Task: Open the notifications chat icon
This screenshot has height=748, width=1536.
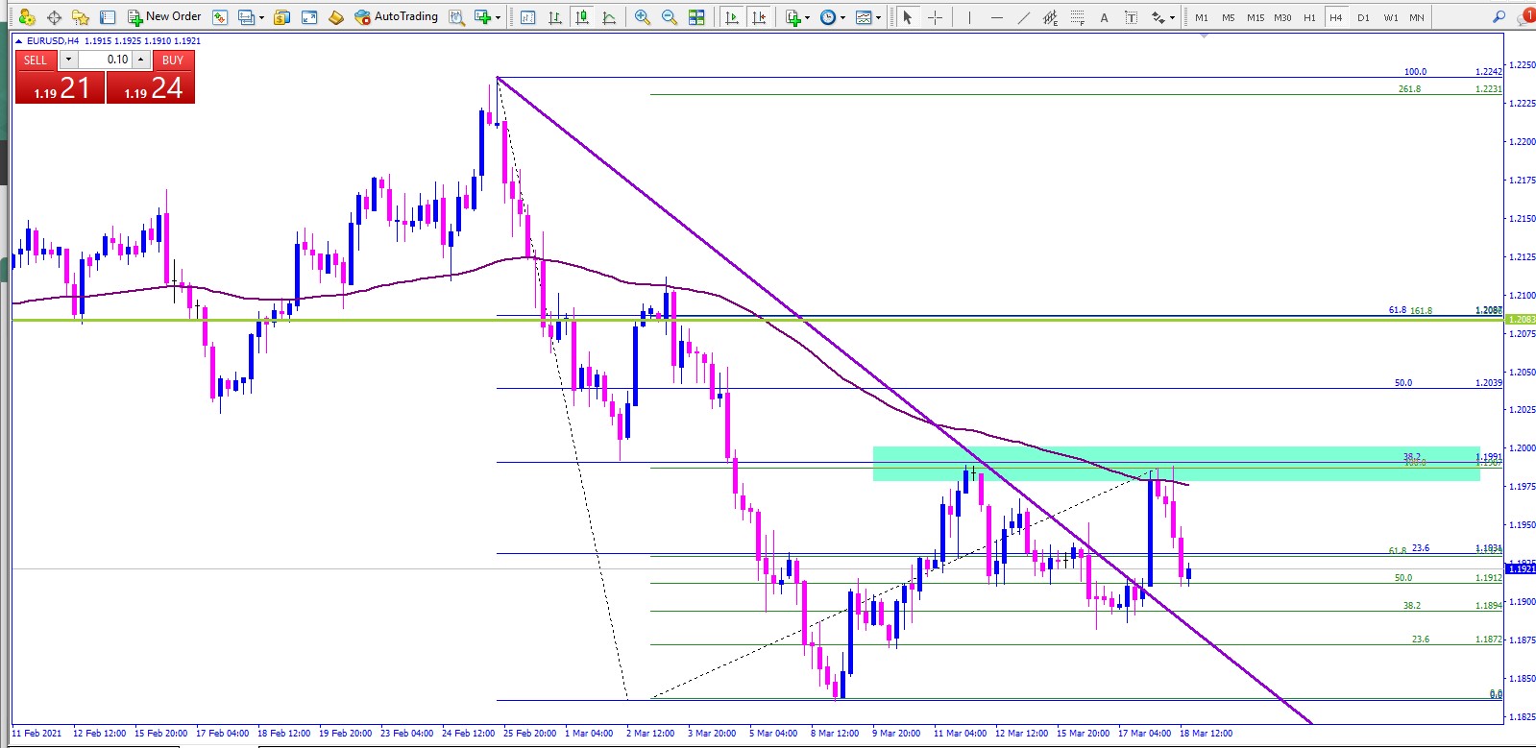Action: click(x=1526, y=16)
